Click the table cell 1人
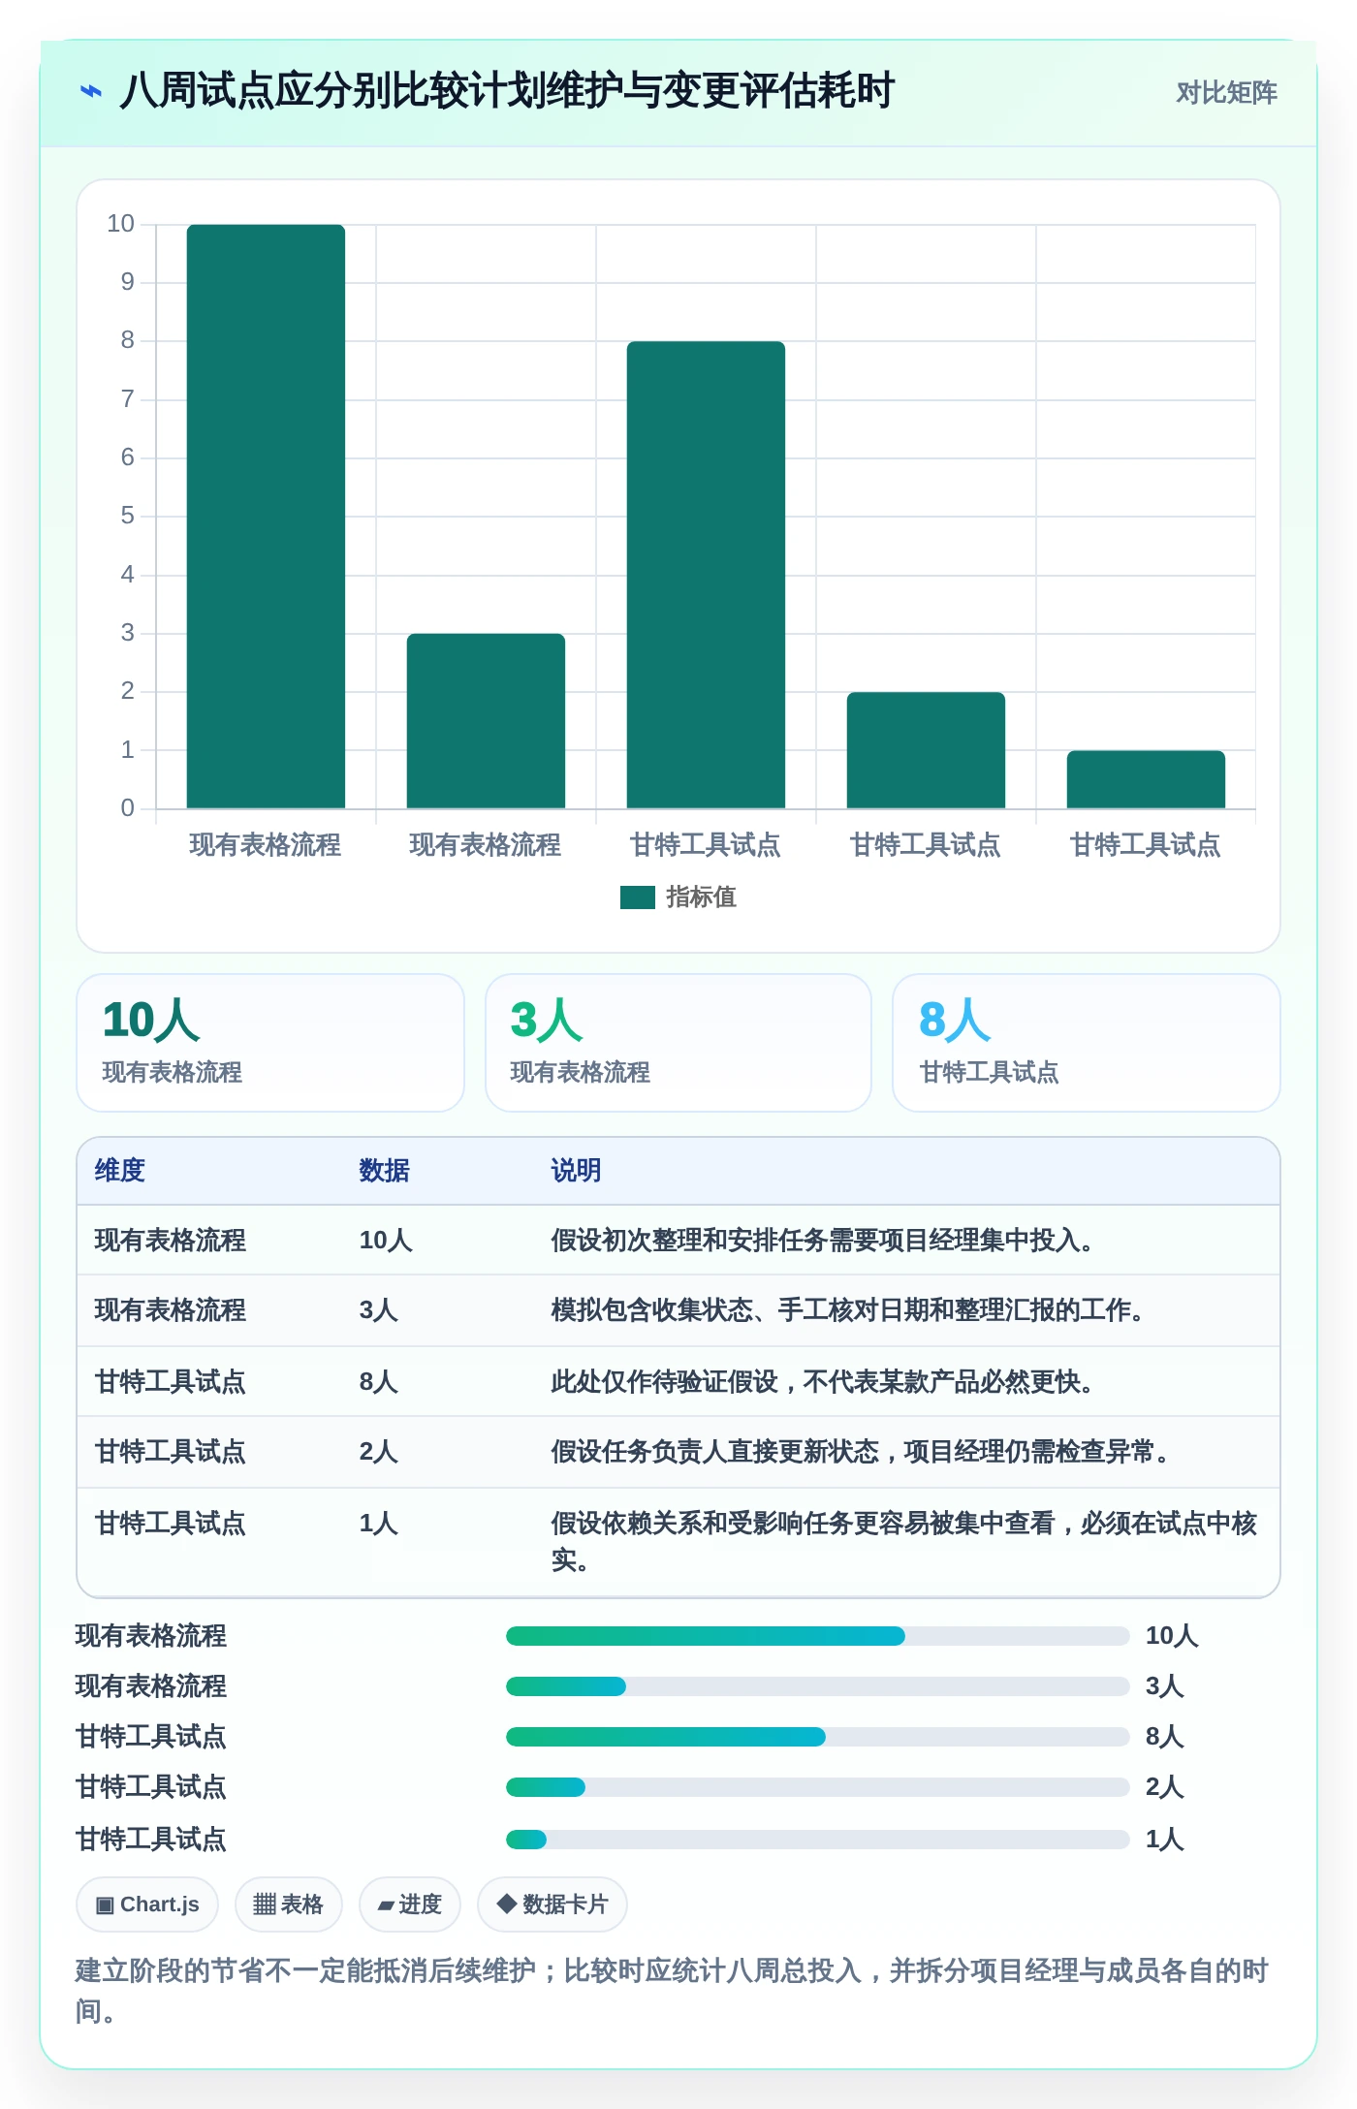The width and height of the screenshot is (1357, 2109). 379,1524
